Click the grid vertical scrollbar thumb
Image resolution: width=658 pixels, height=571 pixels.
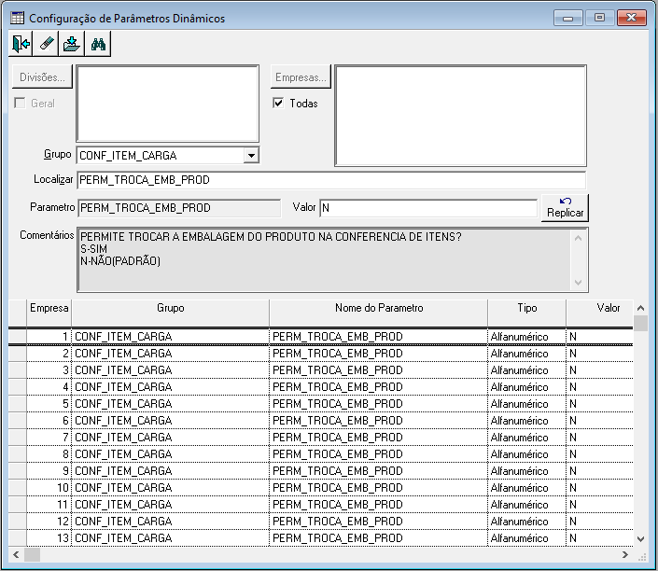tap(640, 324)
